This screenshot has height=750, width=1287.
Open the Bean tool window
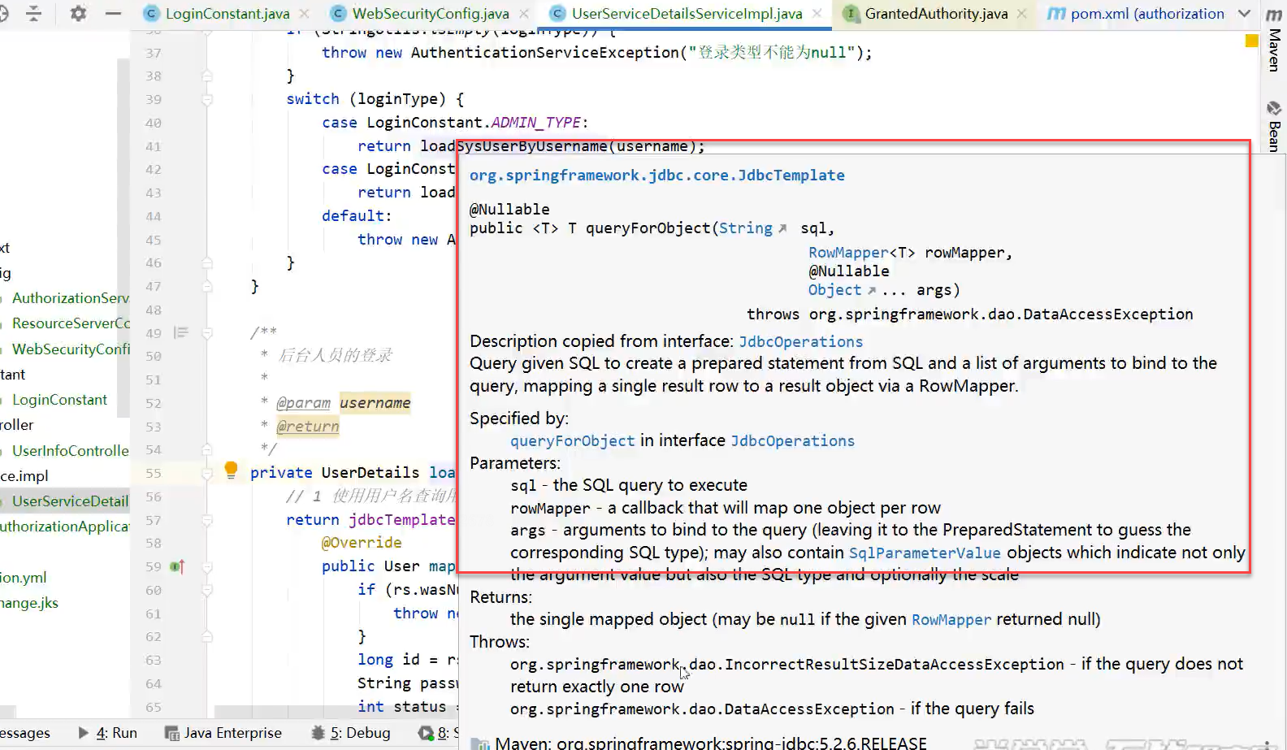[x=1274, y=126]
